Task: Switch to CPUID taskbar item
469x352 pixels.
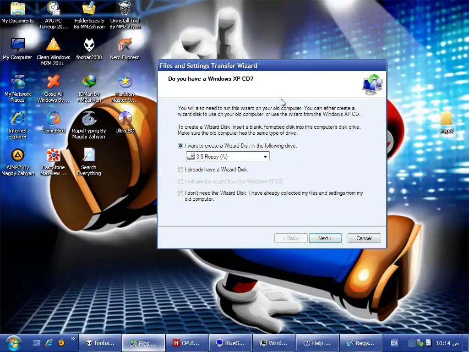Action: pyautogui.click(x=187, y=343)
